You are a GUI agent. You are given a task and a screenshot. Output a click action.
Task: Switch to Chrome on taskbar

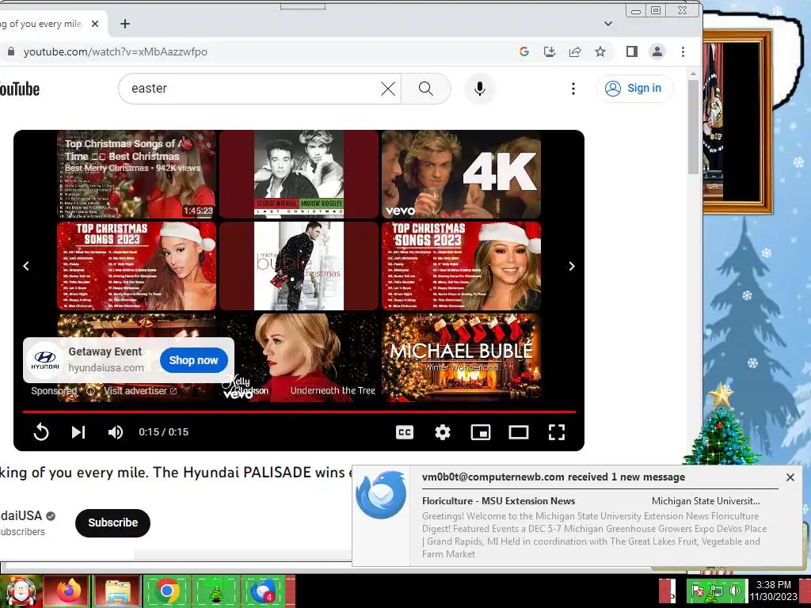point(166,591)
